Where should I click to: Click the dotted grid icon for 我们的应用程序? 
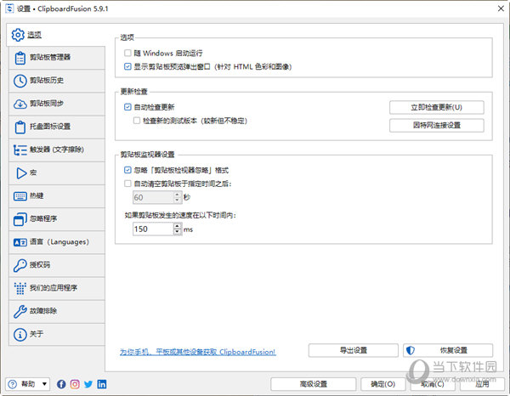[20, 288]
